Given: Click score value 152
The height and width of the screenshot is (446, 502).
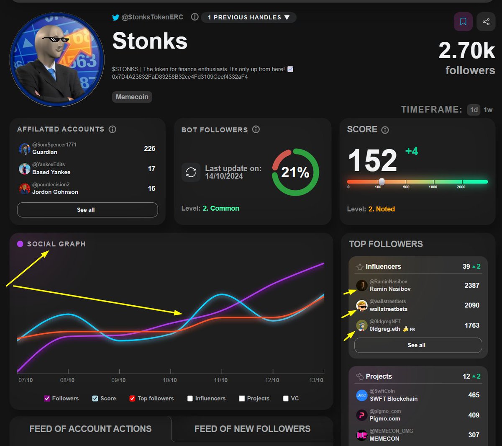Looking at the screenshot, I should (x=372, y=160).
